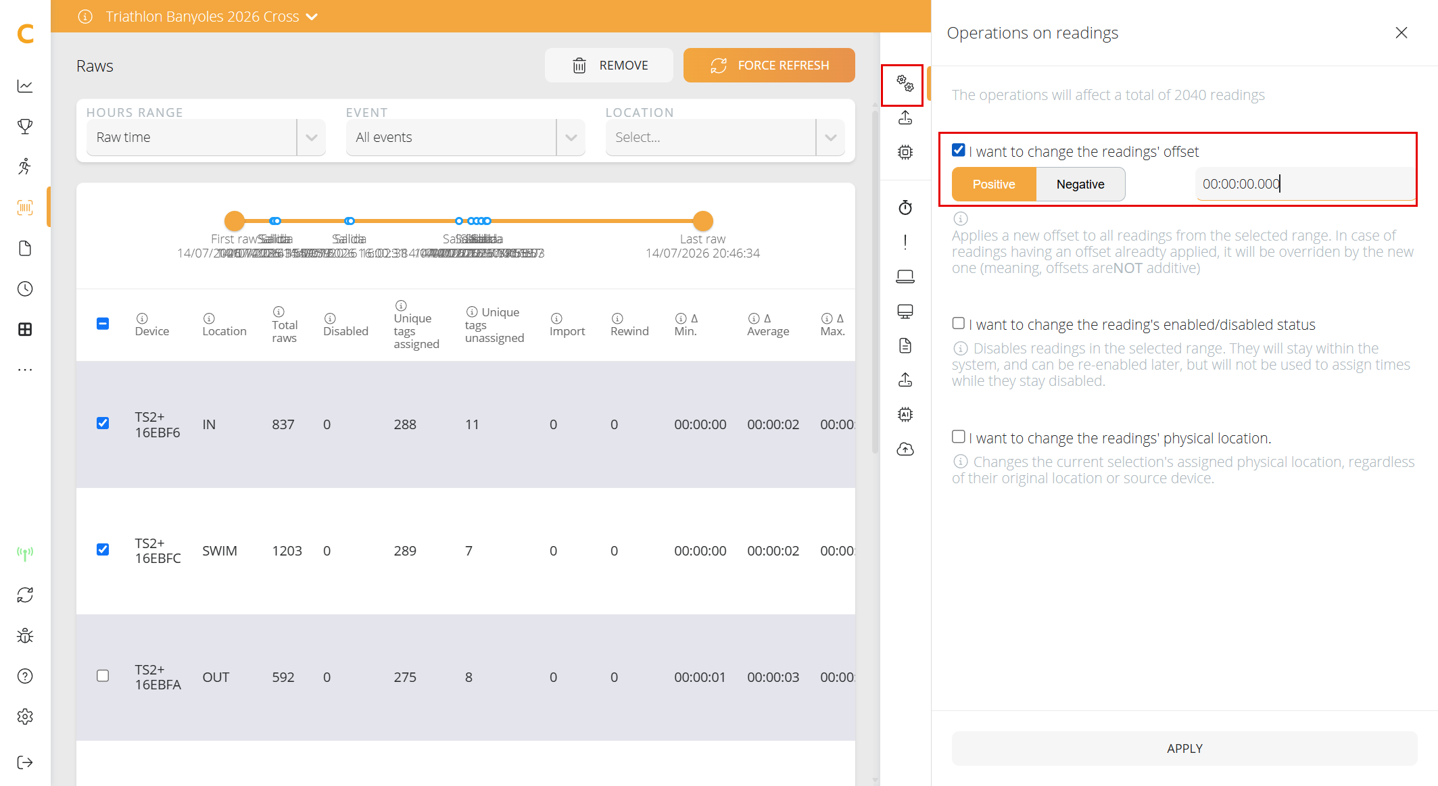Click the race info icon in top bar
Viewport: 1438px width, 786px height.
coord(85,16)
